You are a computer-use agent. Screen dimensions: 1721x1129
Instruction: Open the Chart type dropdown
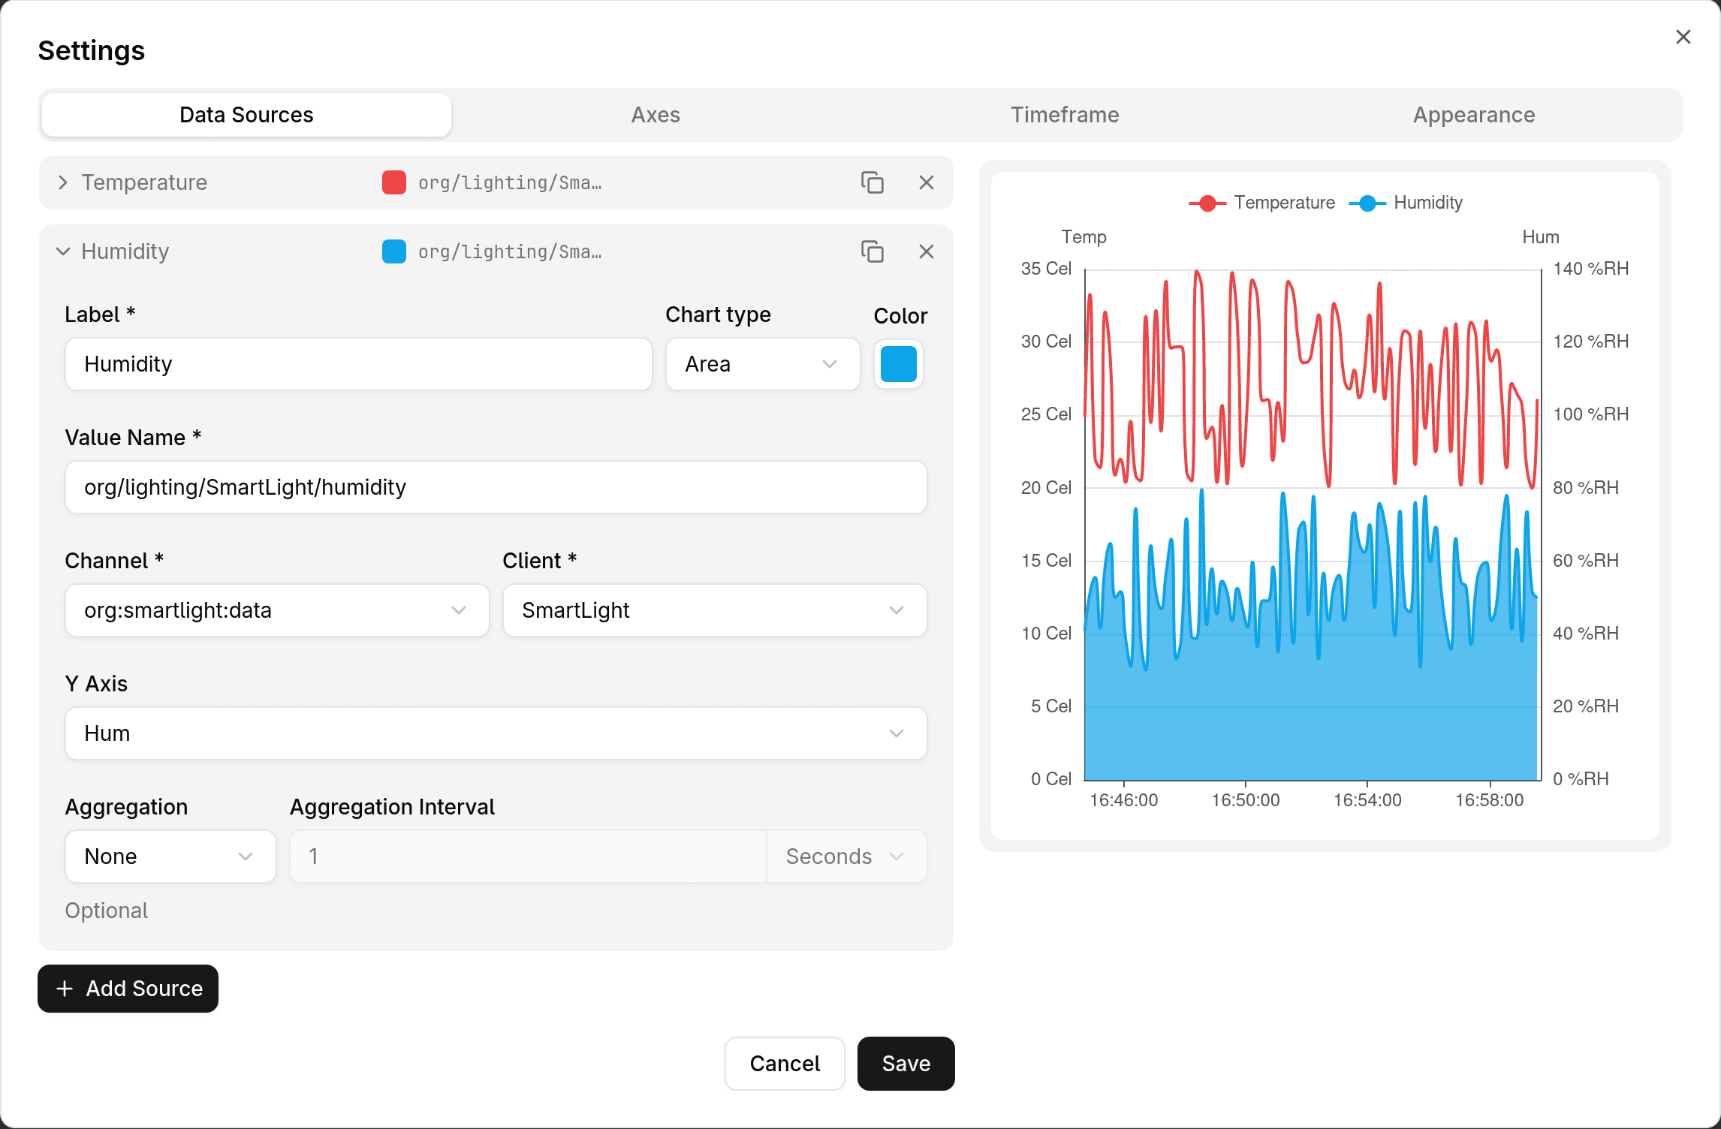point(762,364)
